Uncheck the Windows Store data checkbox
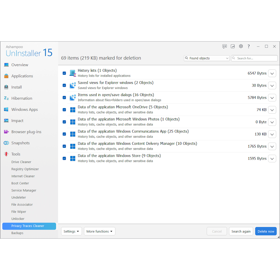280x280 pixels. pyautogui.click(x=64, y=158)
